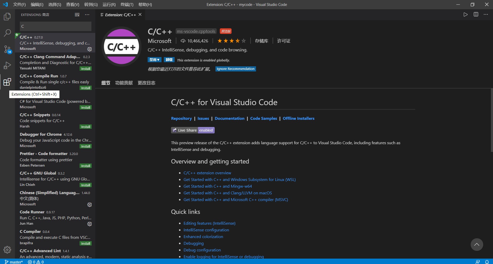
Task: Click the Manage gear in activity bar
Action: [x=7, y=249]
